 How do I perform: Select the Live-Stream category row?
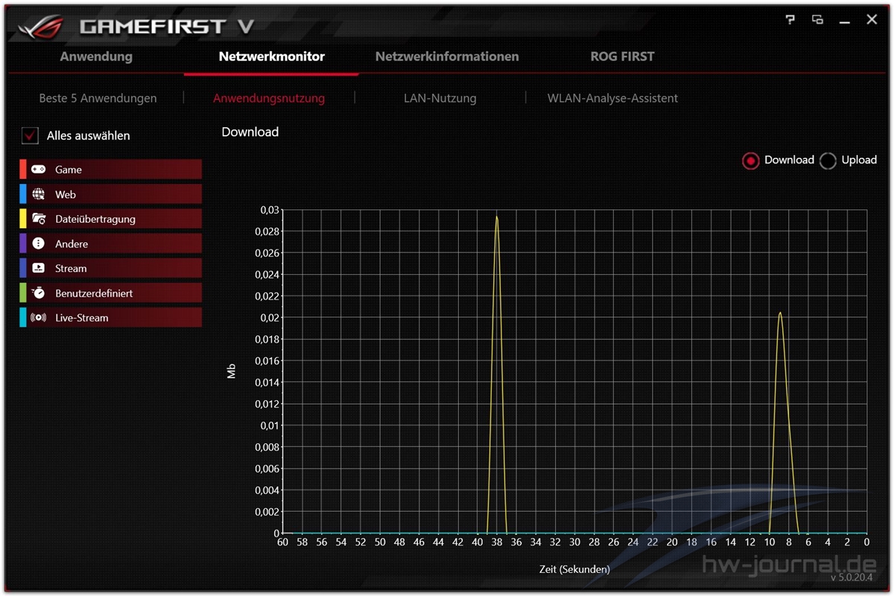(x=110, y=317)
